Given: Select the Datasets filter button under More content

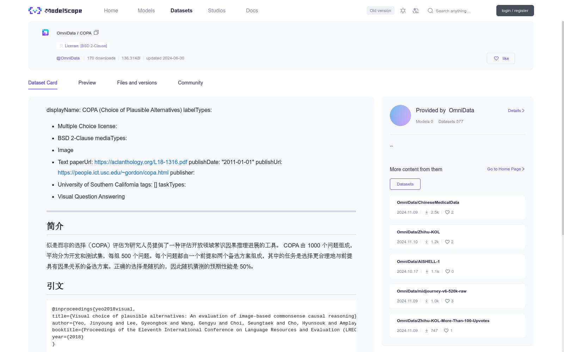Looking at the screenshot, I should [x=405, y=184].
